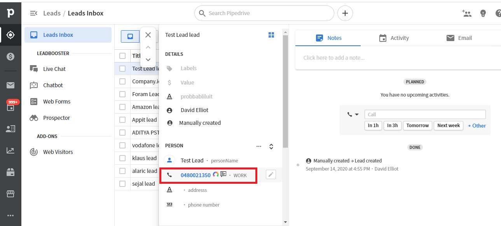Open the lightbulb tips icon

[x=483, y=13]
